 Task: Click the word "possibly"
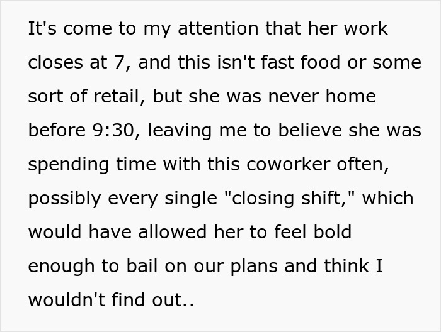[64, 199]
